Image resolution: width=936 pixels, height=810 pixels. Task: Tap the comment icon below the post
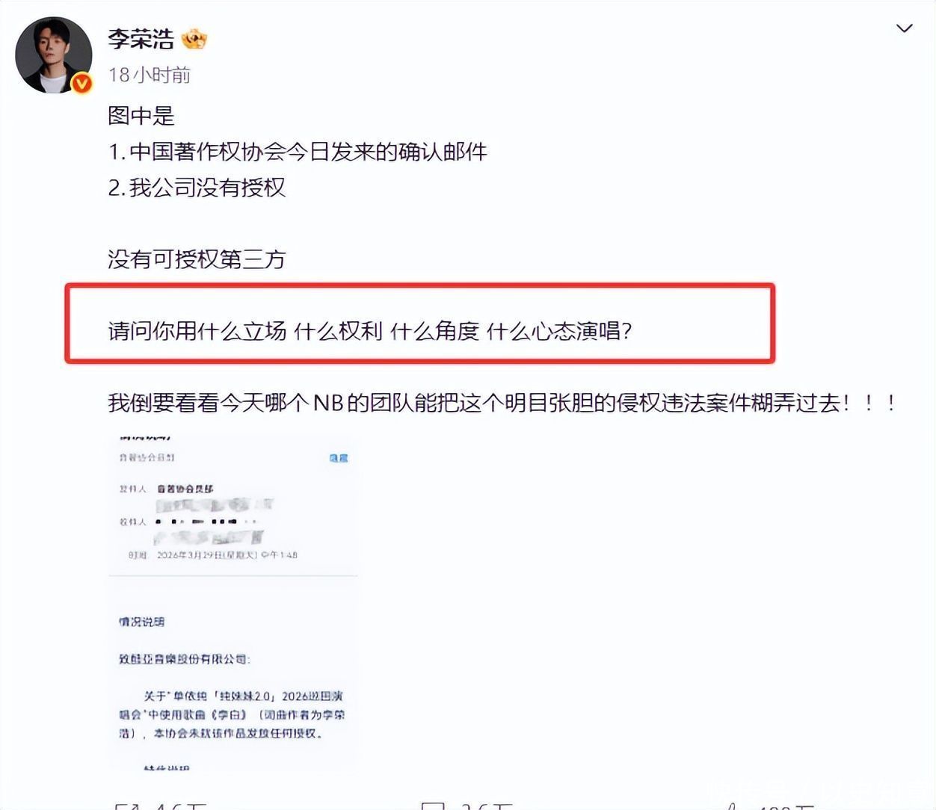point(433,806)
